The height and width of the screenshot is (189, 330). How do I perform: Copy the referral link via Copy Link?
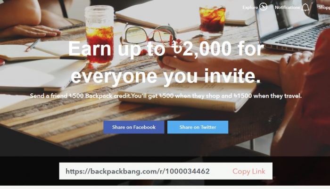point(249,171)
